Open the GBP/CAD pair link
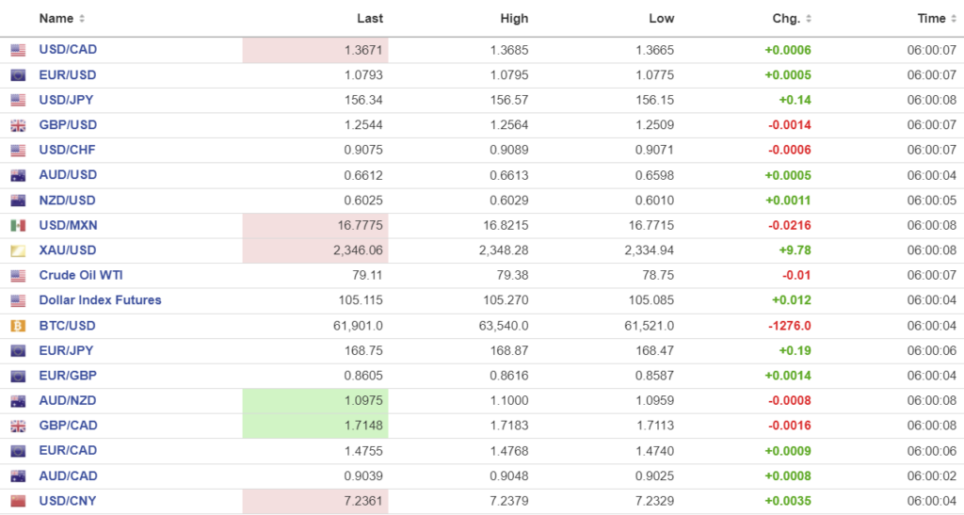Image resolution: width=964 pixels, height=515 pixels. (68, 426)
